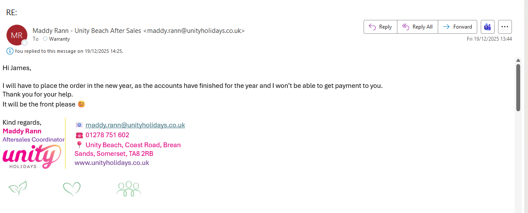
Task: Click the Reply button
Action: click(x=380, y=27)
